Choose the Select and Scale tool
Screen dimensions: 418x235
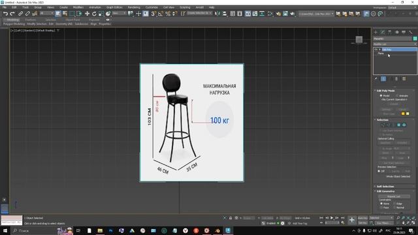(101, 14)
